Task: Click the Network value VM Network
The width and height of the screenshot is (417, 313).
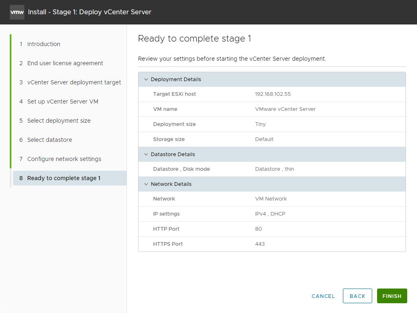Action: click(271, 199)
